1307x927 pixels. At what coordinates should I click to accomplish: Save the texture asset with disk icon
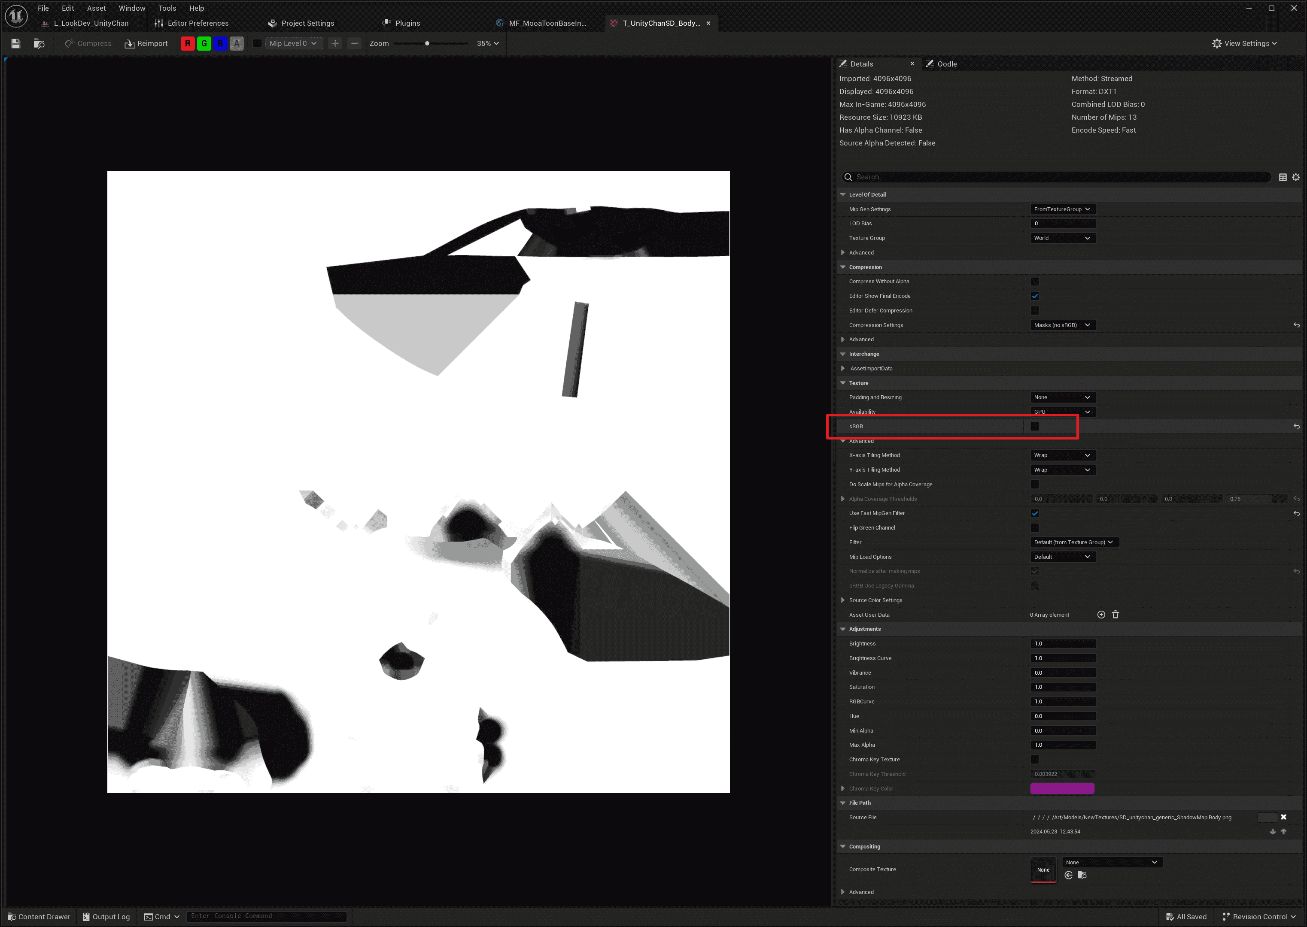pyautogui.click(x=15, y=43)
